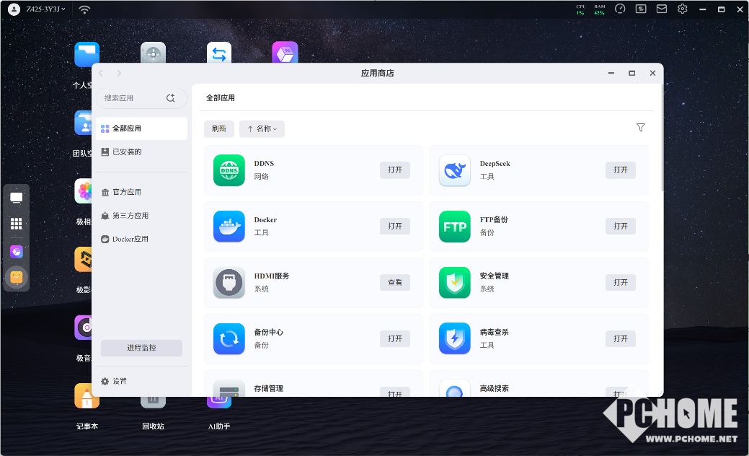749x456 pixels.
Task: Click the Docker app icon
Action: click(229, 227)
